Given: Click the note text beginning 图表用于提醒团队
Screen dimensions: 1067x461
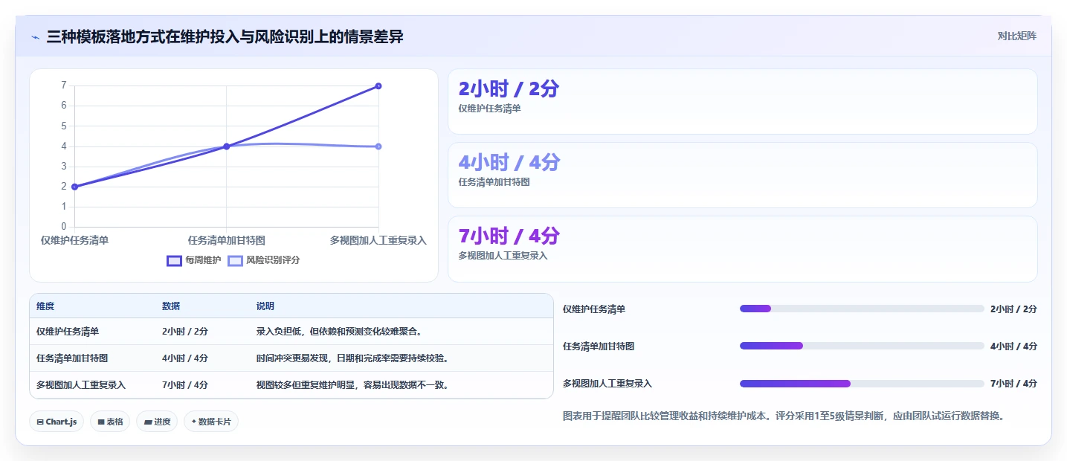Looking at the screenshot, I should [x=784, y=416].
